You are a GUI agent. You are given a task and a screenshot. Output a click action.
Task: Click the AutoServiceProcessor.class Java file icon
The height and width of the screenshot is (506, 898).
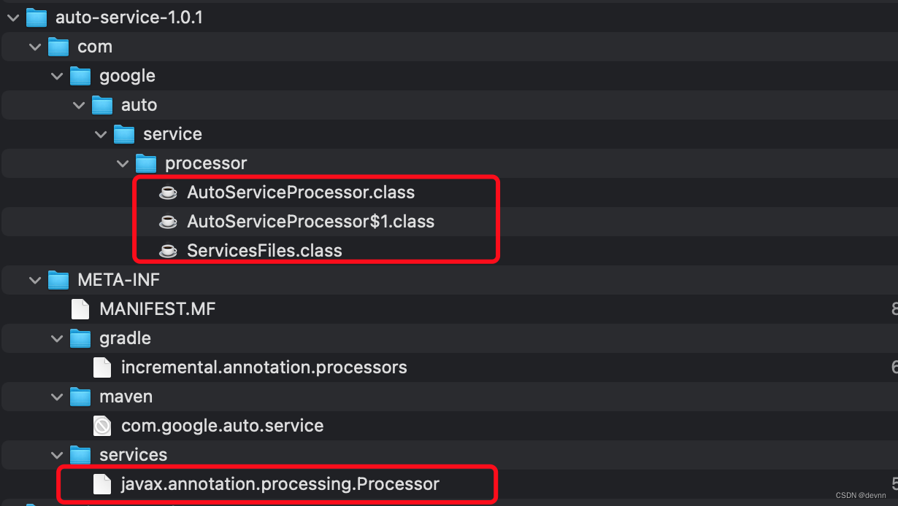168,192
